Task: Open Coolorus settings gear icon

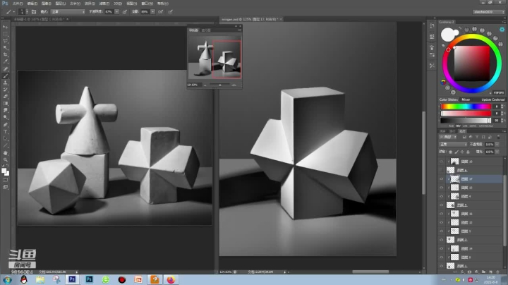Action: [502, 30]
